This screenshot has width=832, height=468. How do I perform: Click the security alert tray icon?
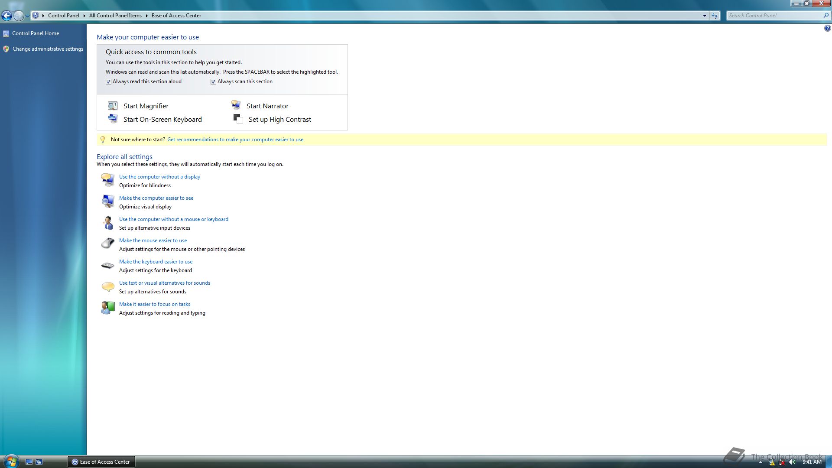772,462
